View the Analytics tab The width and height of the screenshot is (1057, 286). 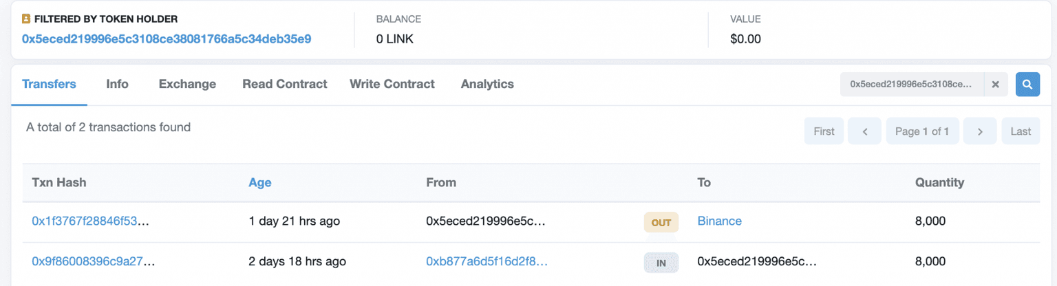pyautogui.click(x=487, y=84)
